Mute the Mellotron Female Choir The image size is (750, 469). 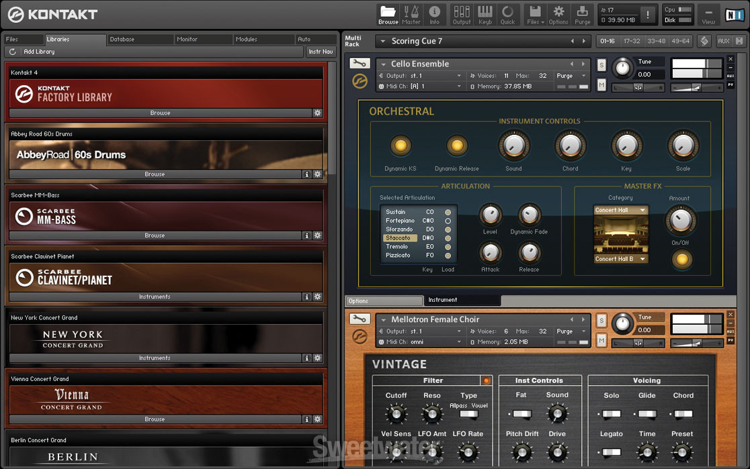(601, 341)
